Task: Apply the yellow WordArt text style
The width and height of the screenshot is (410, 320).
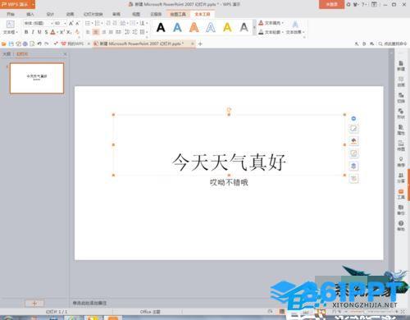Action: [227, 27]
